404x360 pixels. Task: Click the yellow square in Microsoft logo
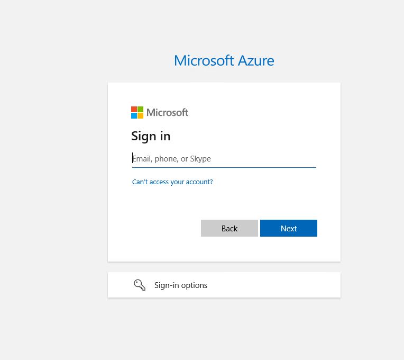point(140,115)
